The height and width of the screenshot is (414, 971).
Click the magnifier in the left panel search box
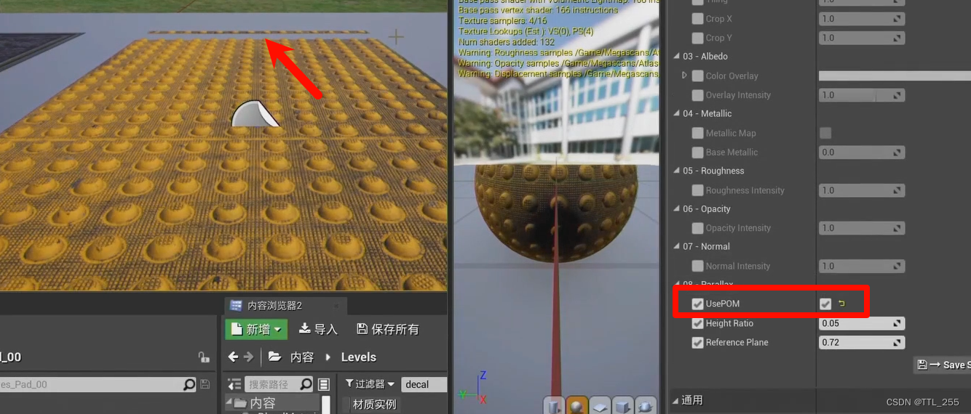pos(189,384)
